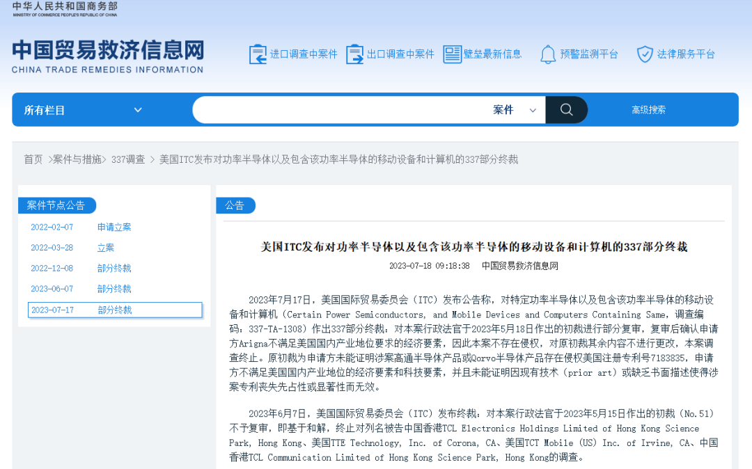Screen dimensions: 752x469
Task: Click the magnifier search button
Action: pos(566,110)
